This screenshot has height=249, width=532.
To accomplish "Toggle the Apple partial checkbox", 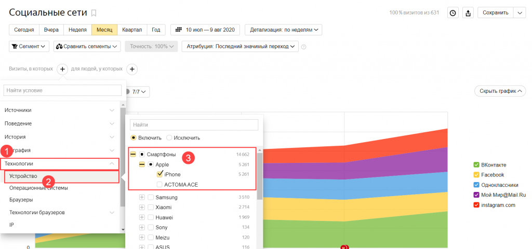I will [x=151, y=164].
